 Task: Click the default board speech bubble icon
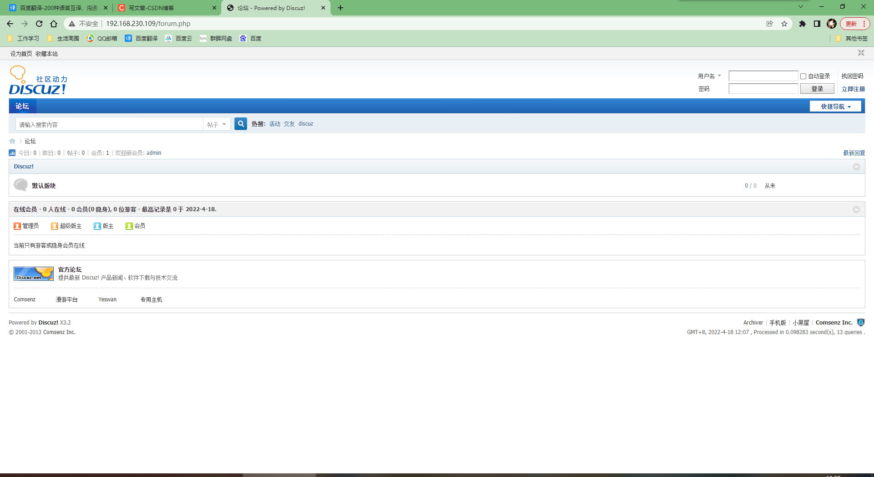coord(20,185)
